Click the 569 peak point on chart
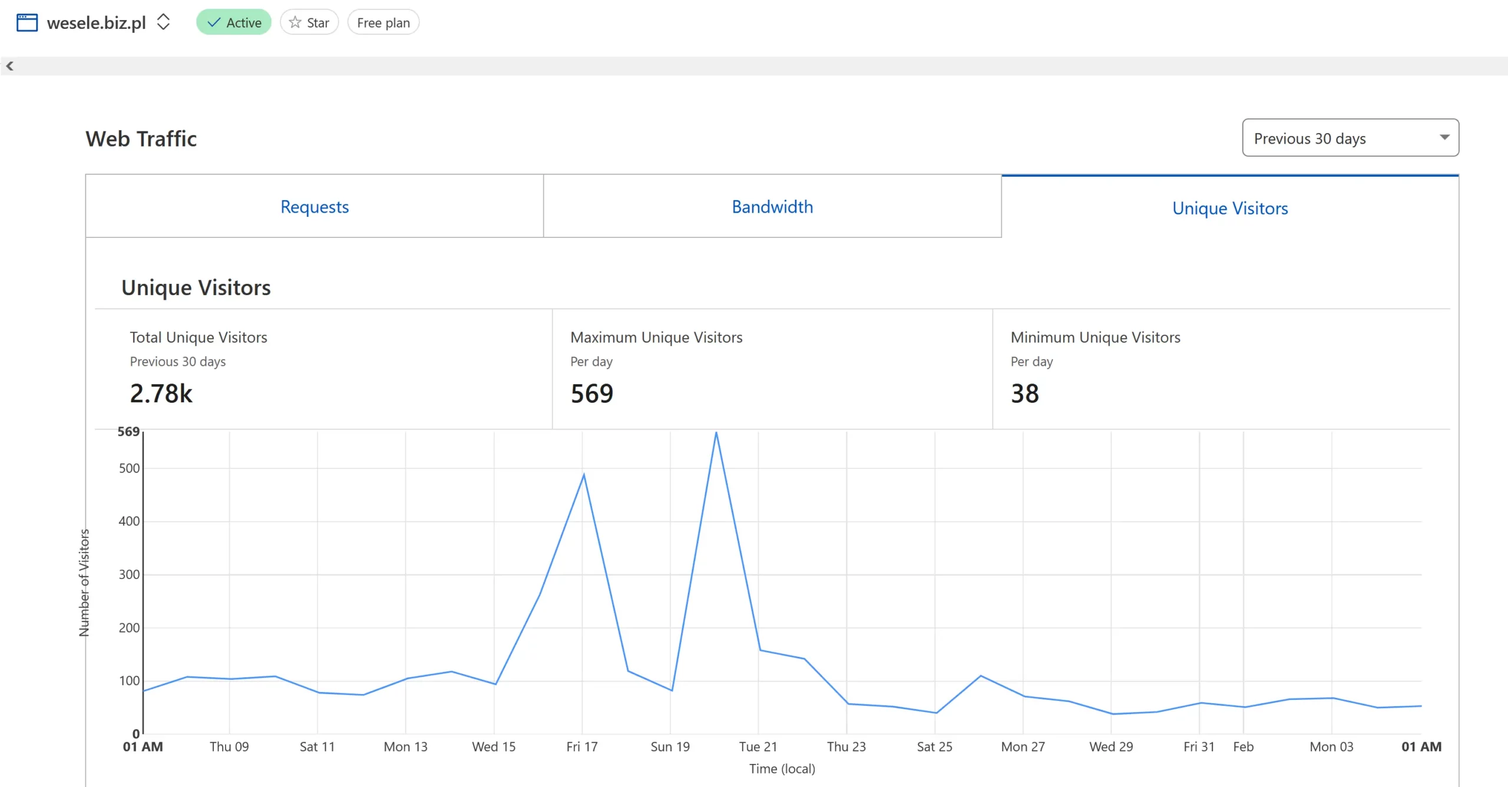1508x787 pixels. [716, 433]
